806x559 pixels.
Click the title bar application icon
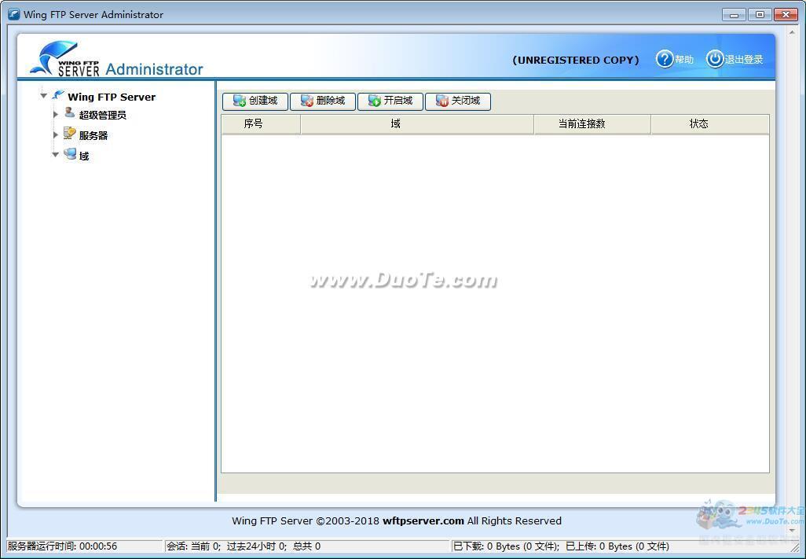coord(14,14)
